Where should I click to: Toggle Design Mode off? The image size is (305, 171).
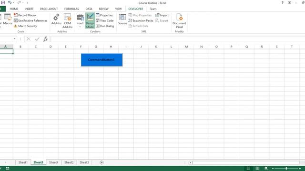(90, 21)
